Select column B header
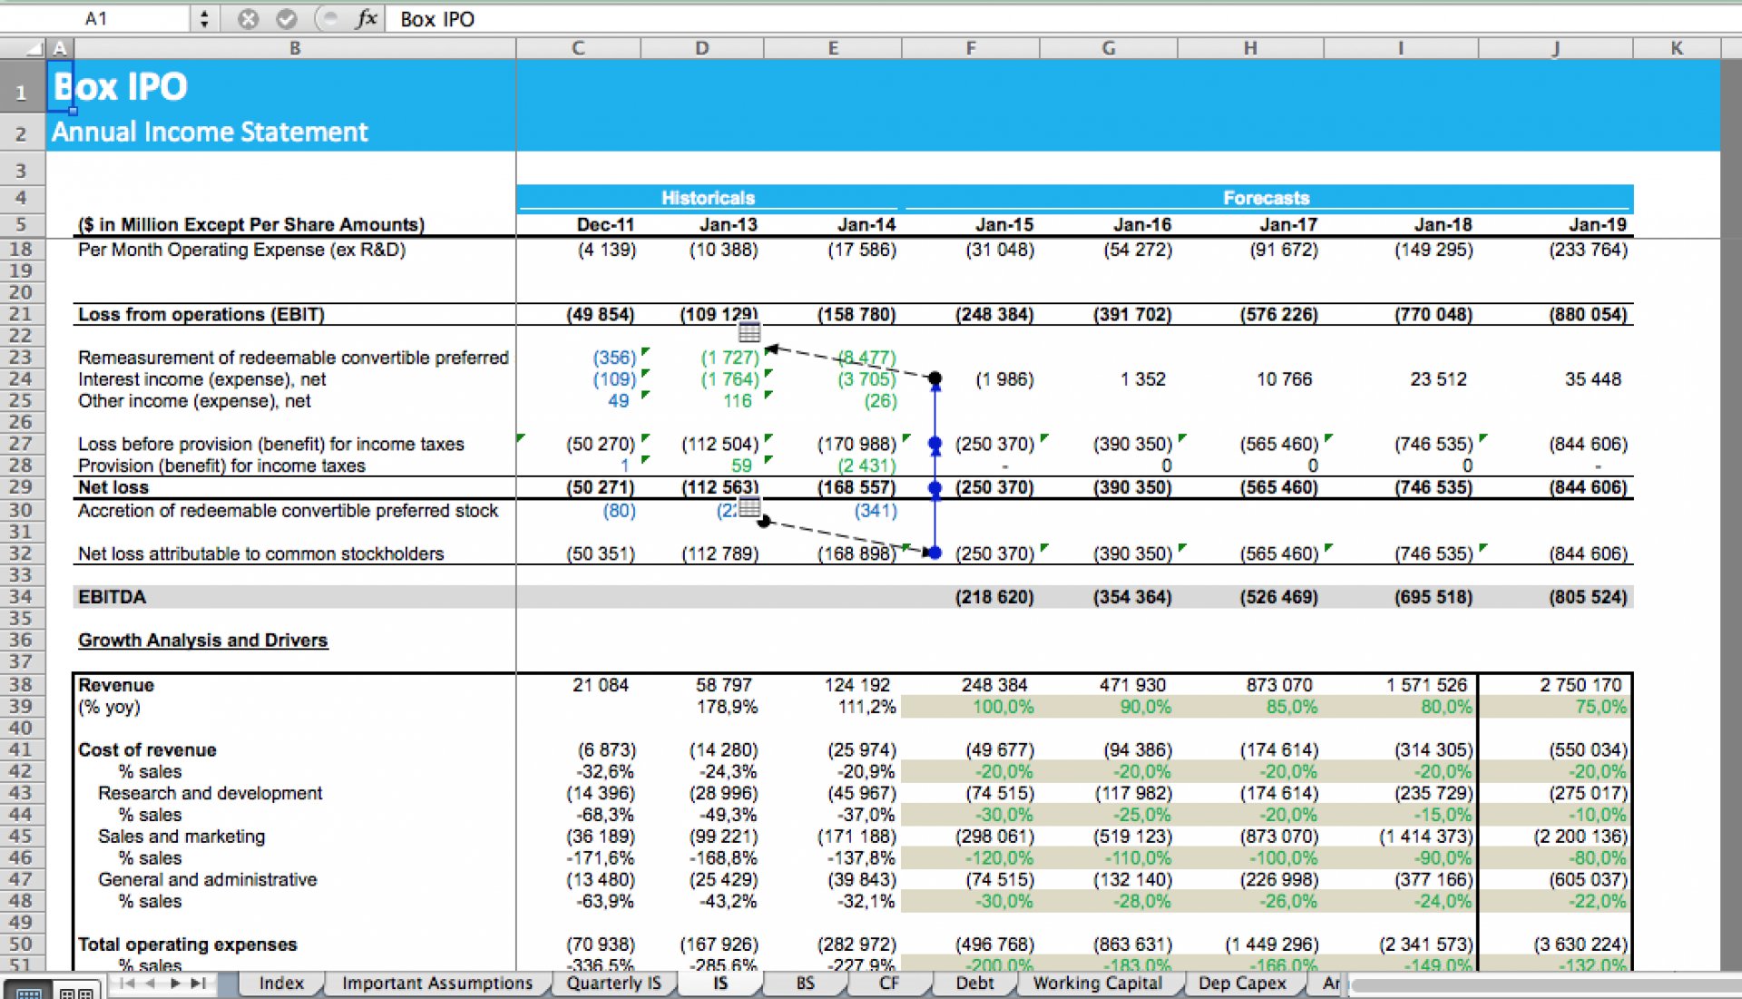Screen dimensions: 1742x999 (x=295, y=48)
